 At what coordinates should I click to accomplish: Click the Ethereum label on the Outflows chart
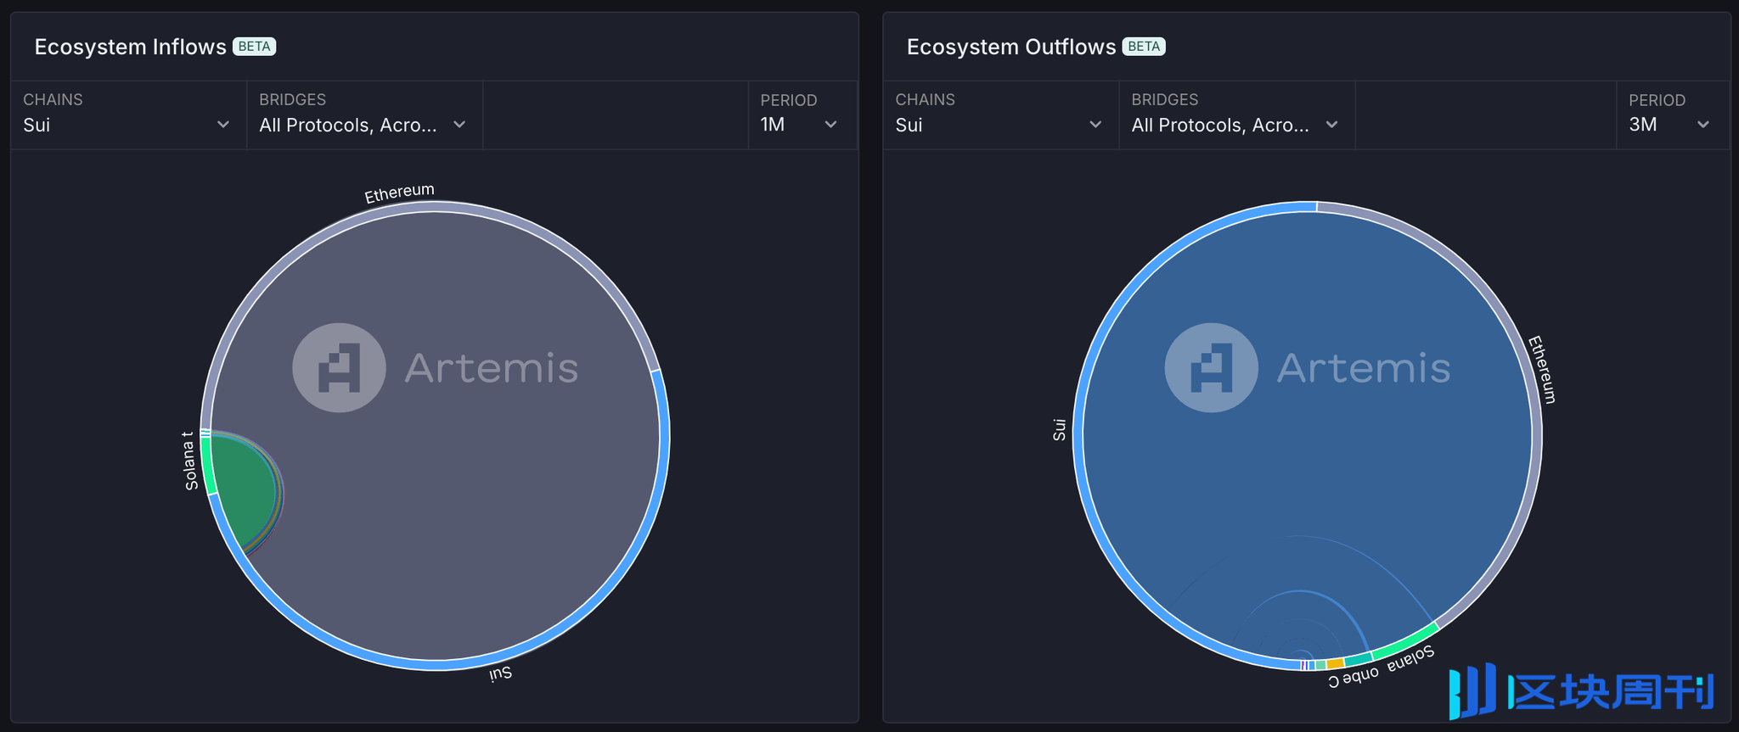(x=1542, y=370)
